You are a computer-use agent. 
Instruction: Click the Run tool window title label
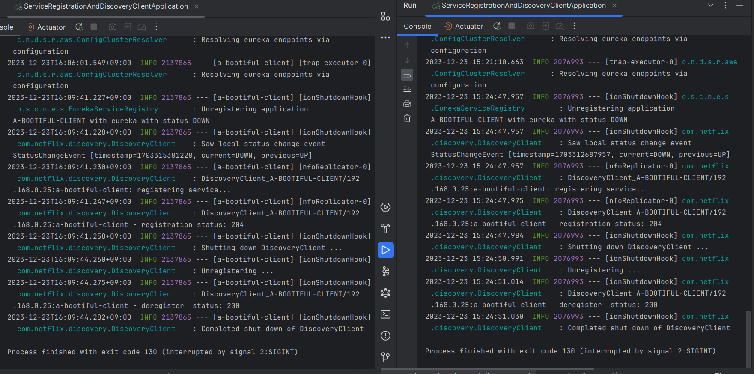(x=410, y=5)
